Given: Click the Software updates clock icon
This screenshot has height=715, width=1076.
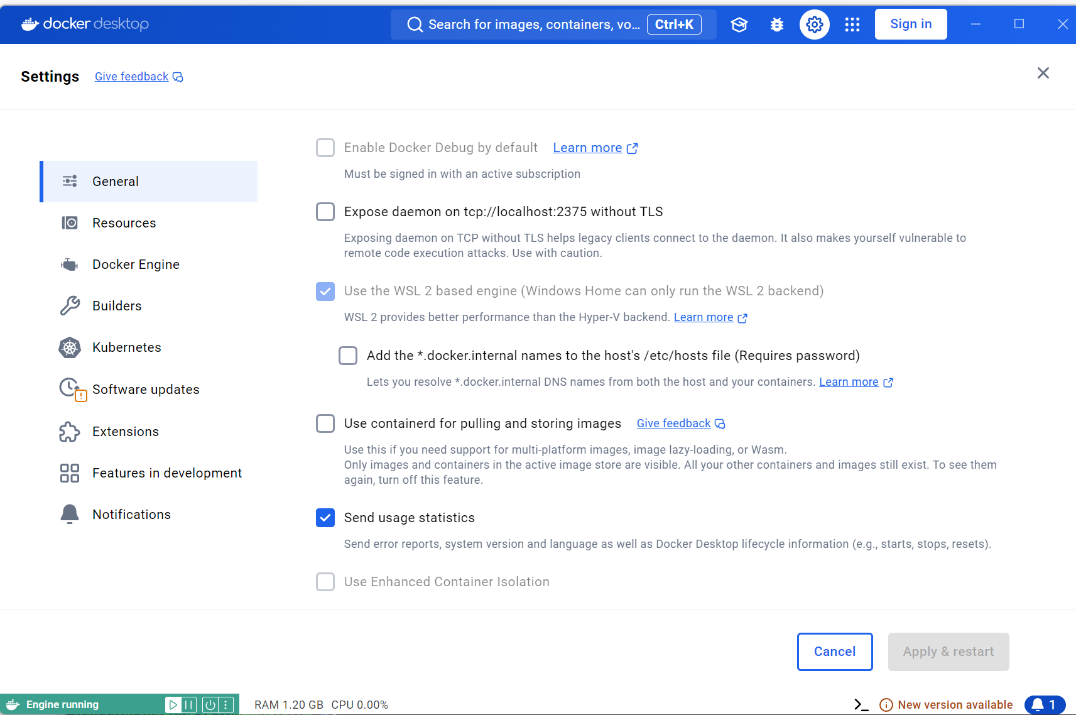Looking at the screenshot, I should point(72,389).
